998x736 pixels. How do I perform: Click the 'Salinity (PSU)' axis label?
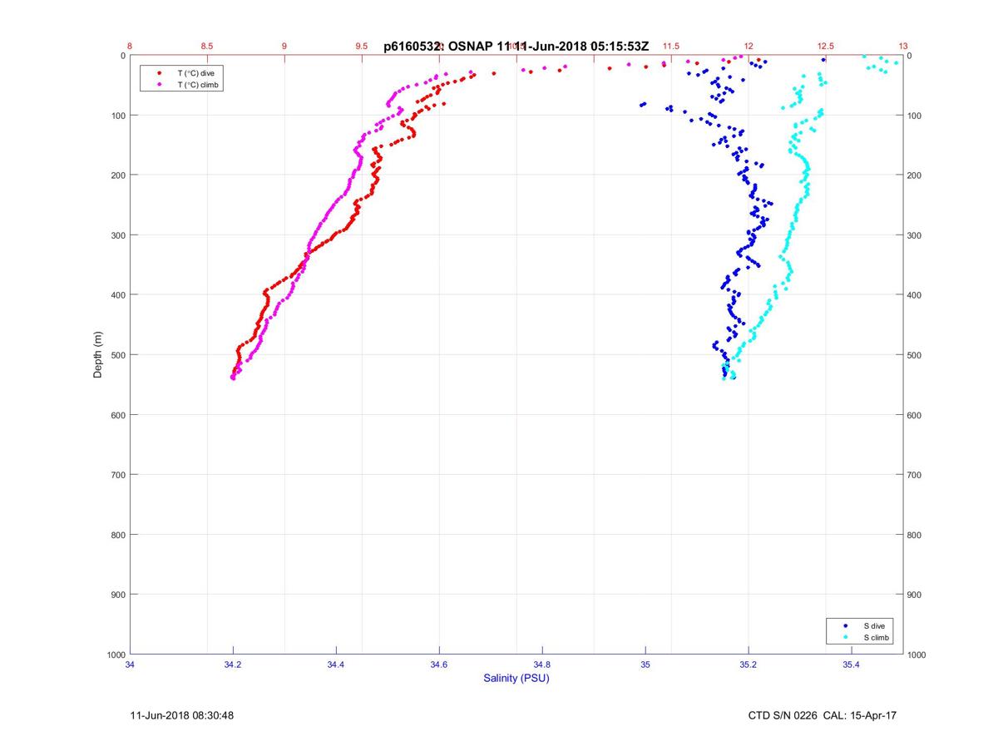[516, 679]
